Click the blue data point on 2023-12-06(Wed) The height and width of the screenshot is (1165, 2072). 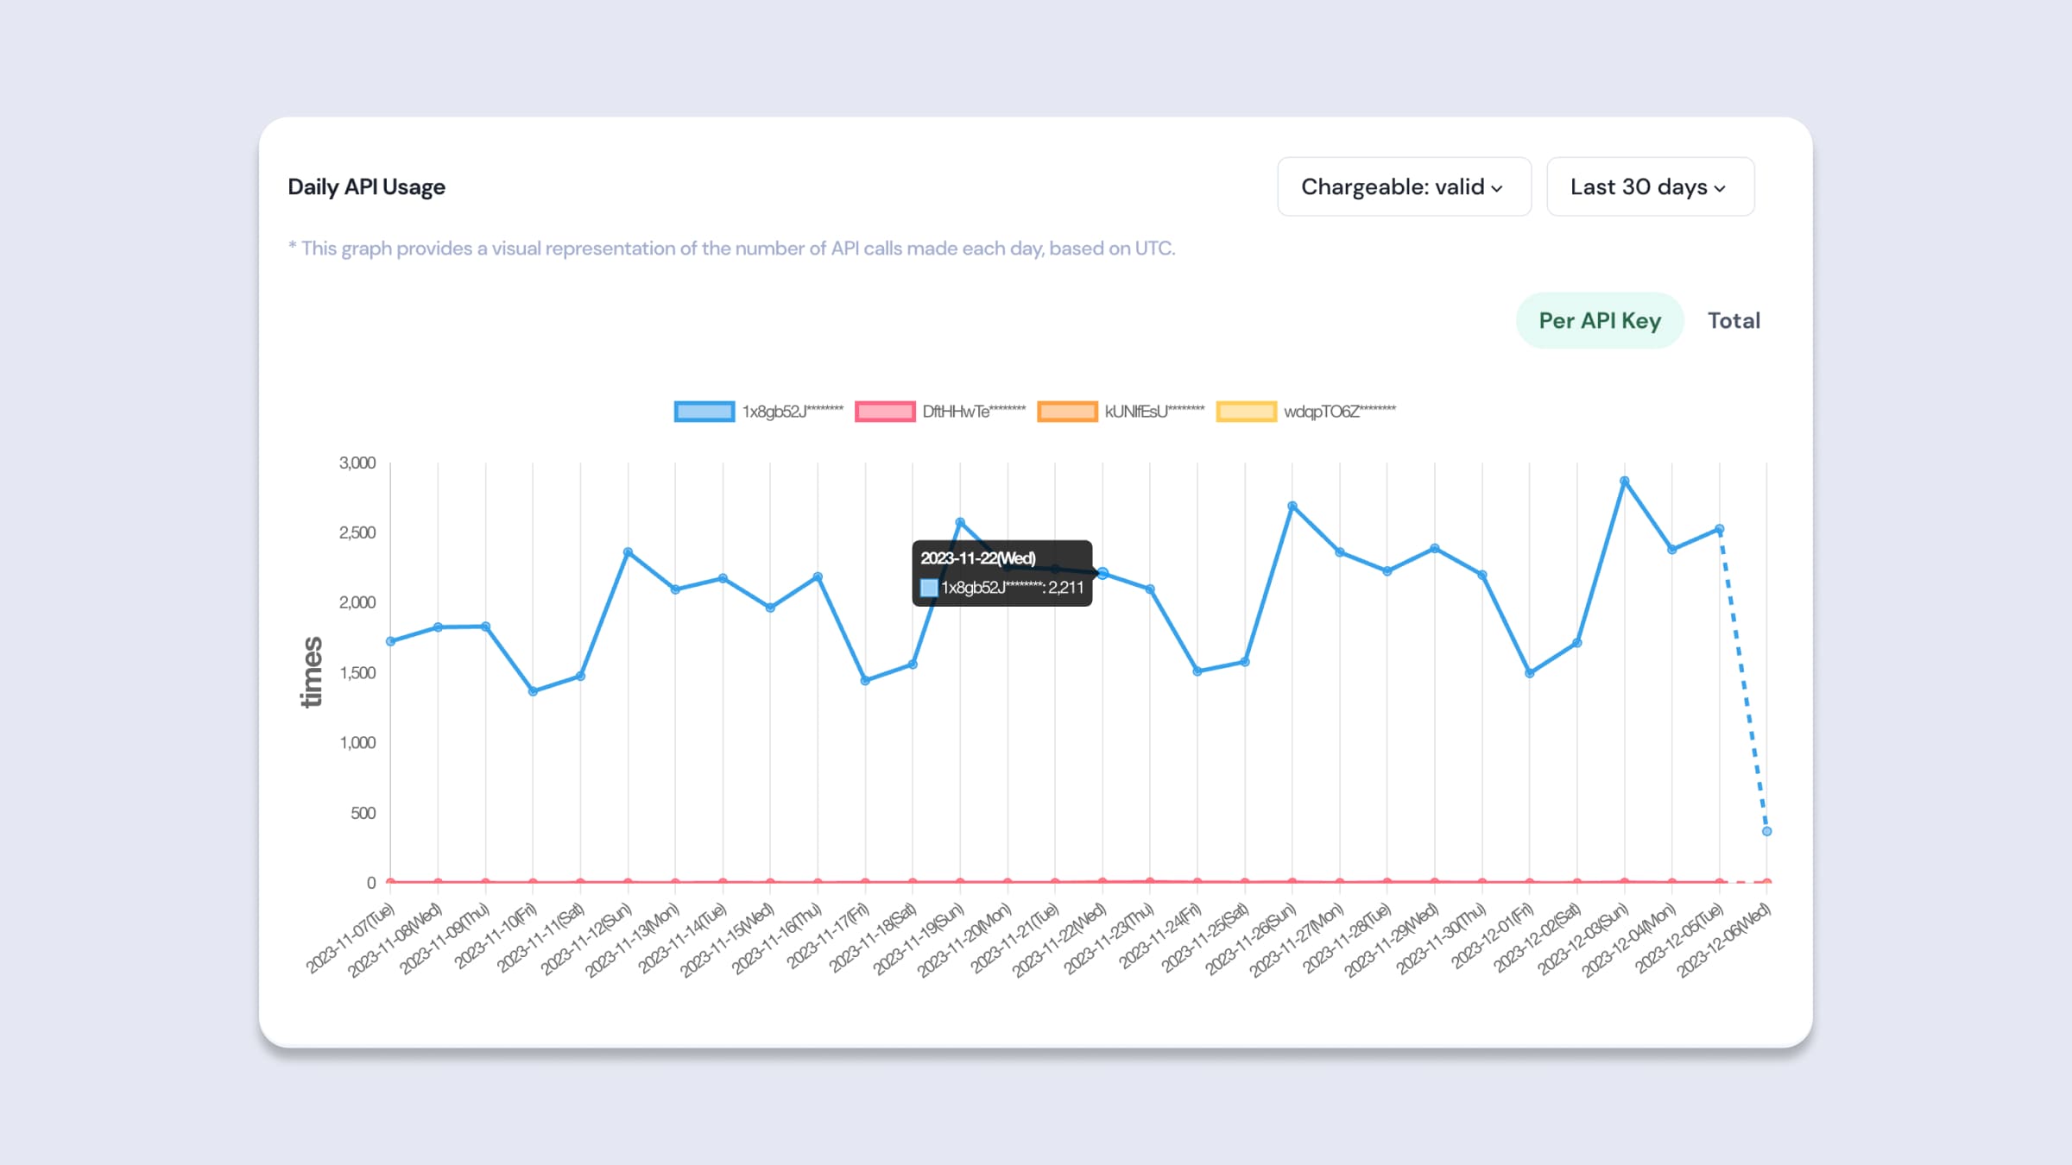point(1767,831)
